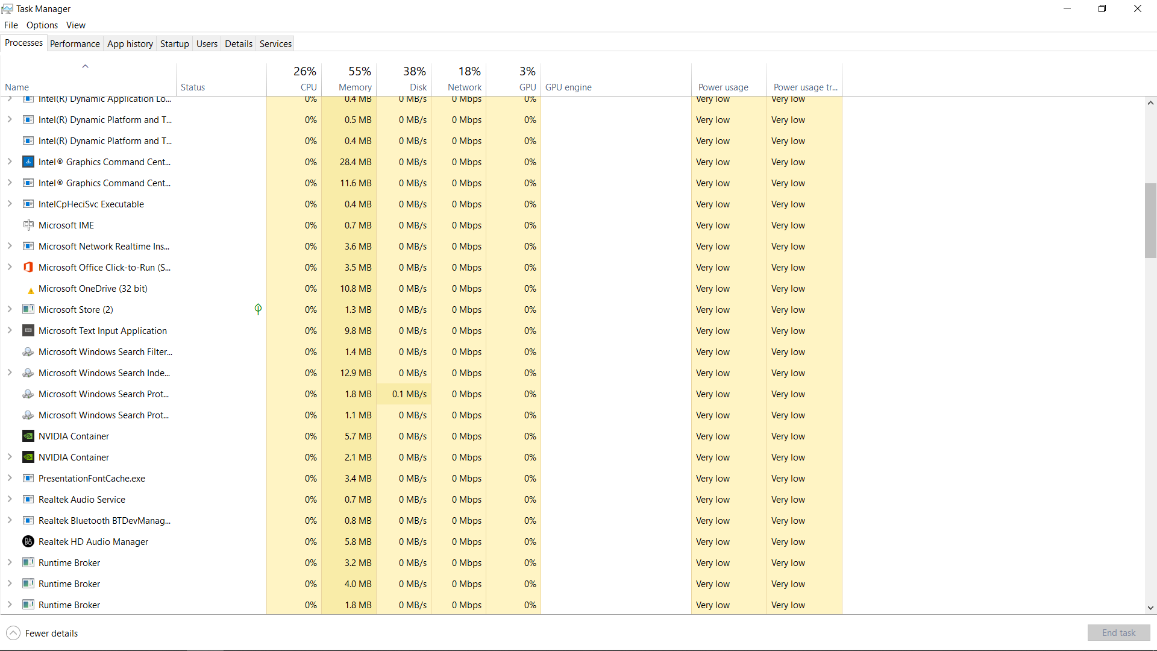Collapse view with Fewer details arrow
This screenshot has width=1157, height=651.
pyautogui.click(x=13, y=633)
